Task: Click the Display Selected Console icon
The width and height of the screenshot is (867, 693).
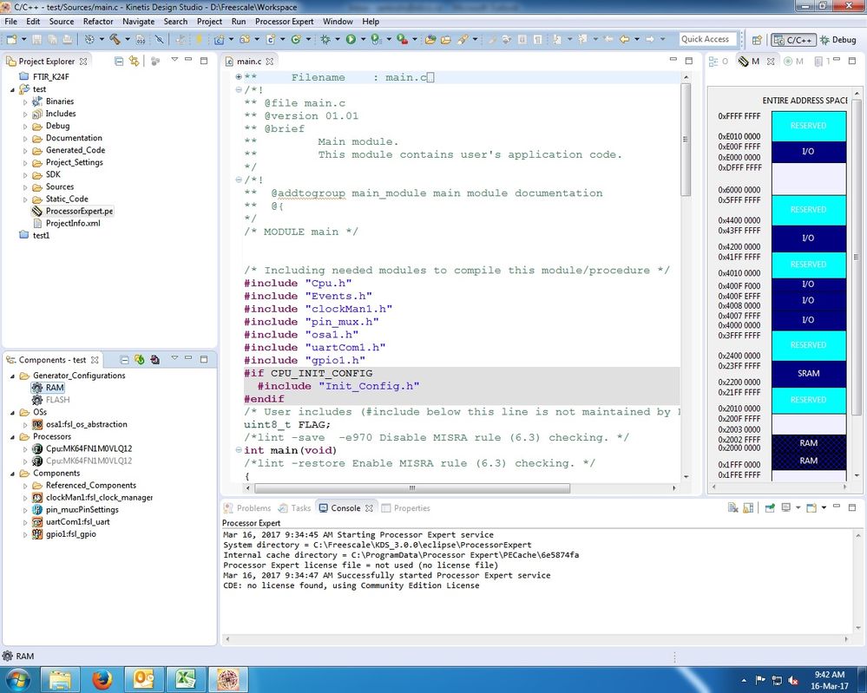Action: [x=785, y=508]
